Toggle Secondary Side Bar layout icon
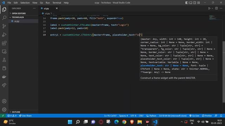 194,3
